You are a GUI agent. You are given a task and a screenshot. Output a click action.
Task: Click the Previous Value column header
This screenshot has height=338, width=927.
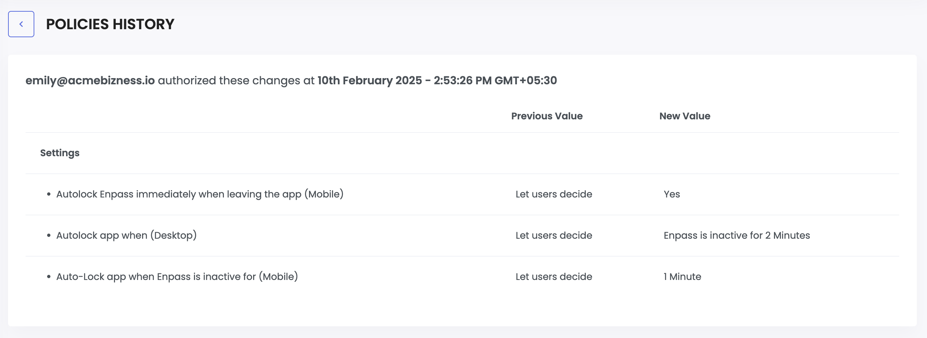tap(546, 116)
